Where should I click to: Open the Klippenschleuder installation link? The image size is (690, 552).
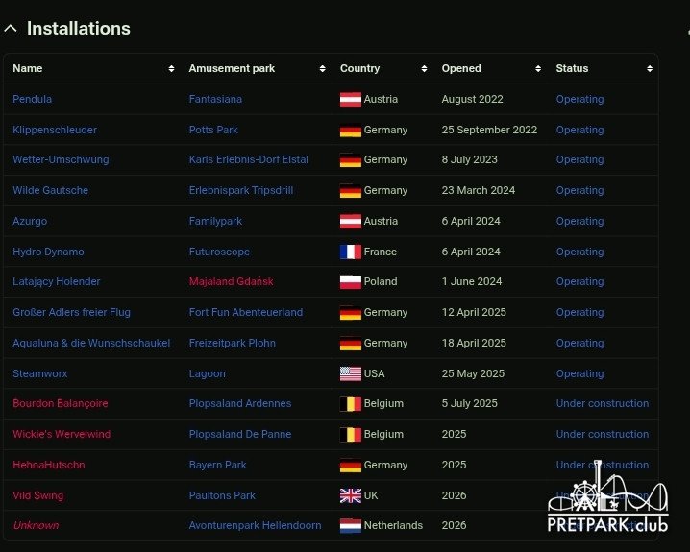tap(55, 130)
